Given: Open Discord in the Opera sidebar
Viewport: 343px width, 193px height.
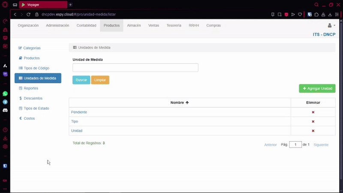Looking at the screenshot, I should pos(5,110).
